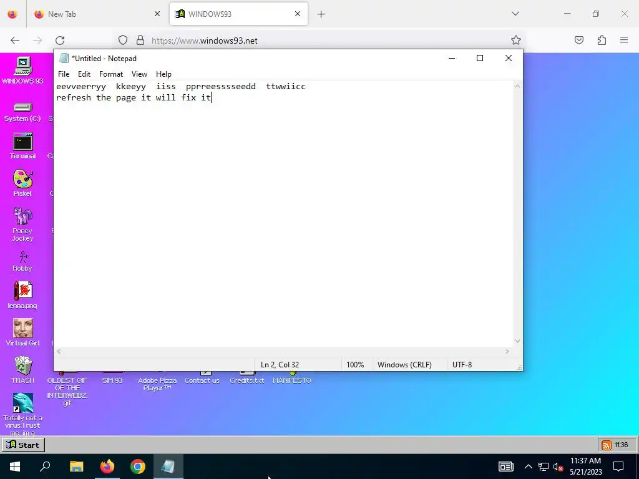Click the Firefox forward arrow
This screenshot has height=479, width=639.
pyautogui.click(x=37, y=41)
